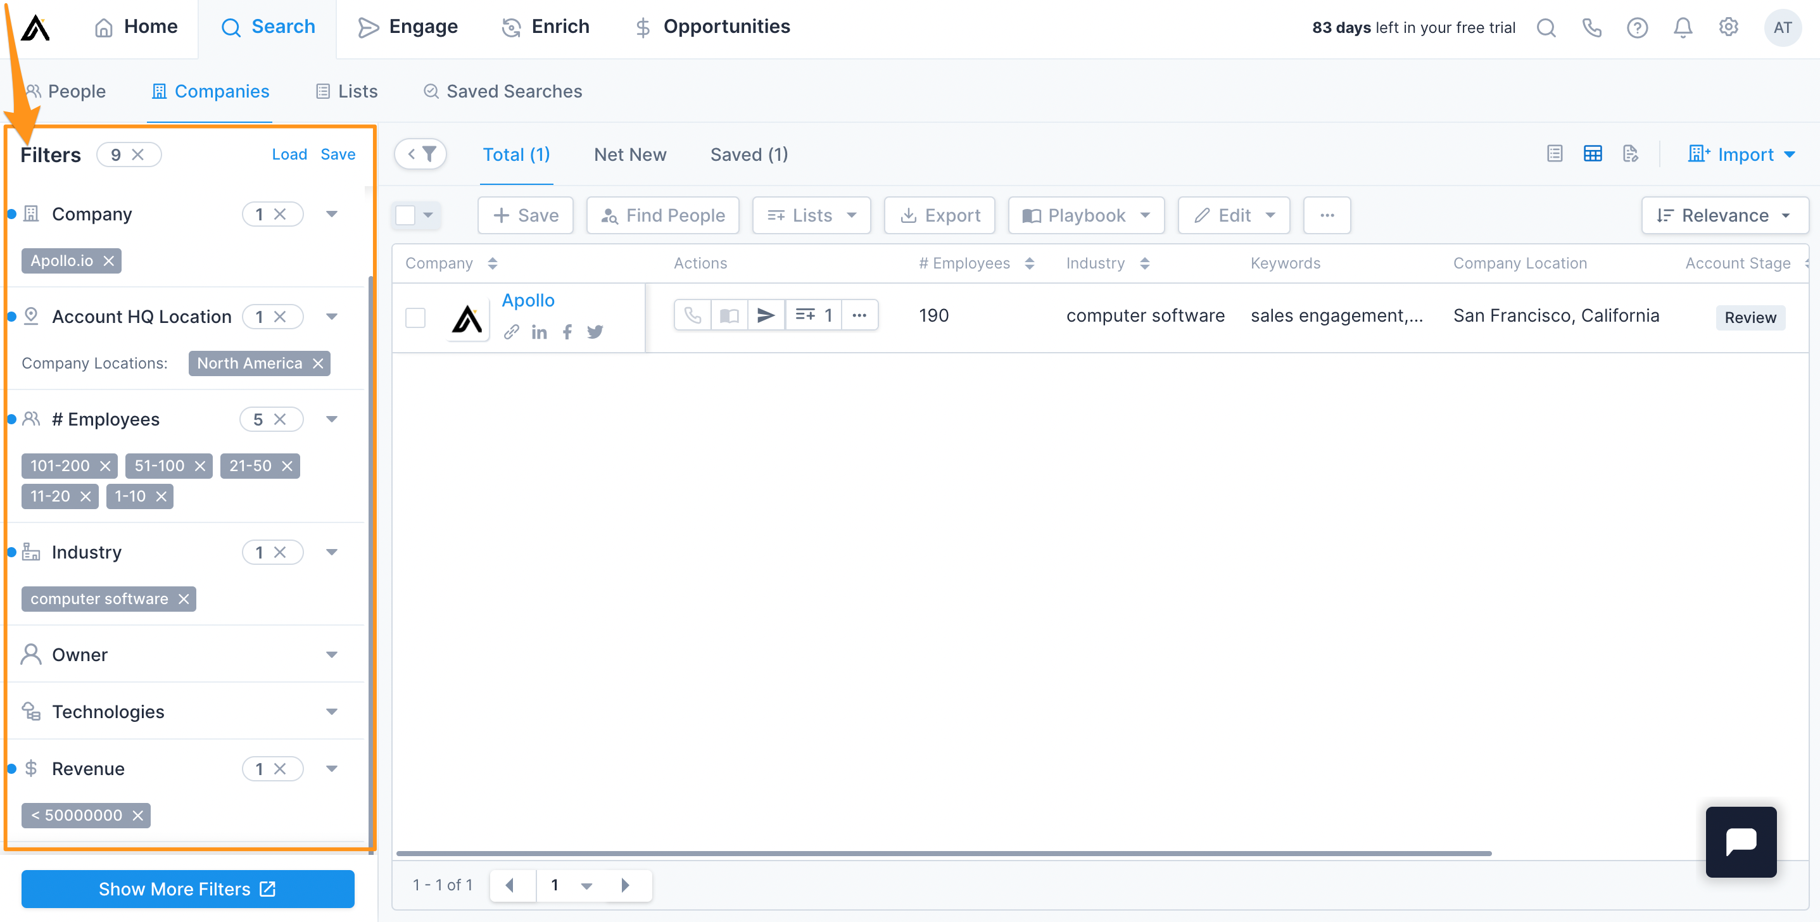Open the Engage tab
Viewport: 1820px width, 922px height.
click(x=408, y=27)
